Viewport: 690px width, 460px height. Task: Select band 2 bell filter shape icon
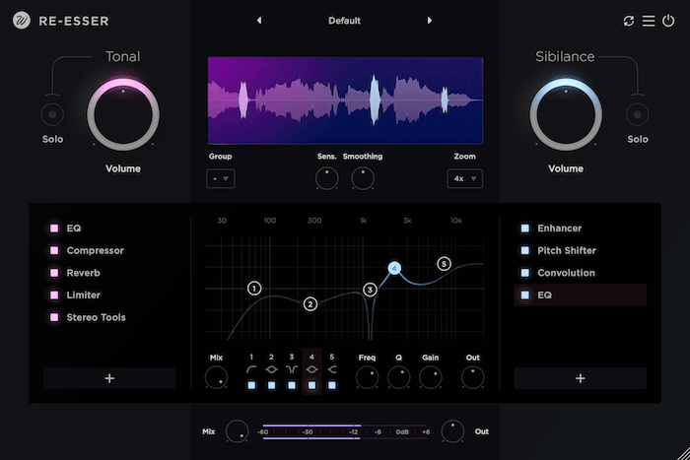[x=271, y=369]
